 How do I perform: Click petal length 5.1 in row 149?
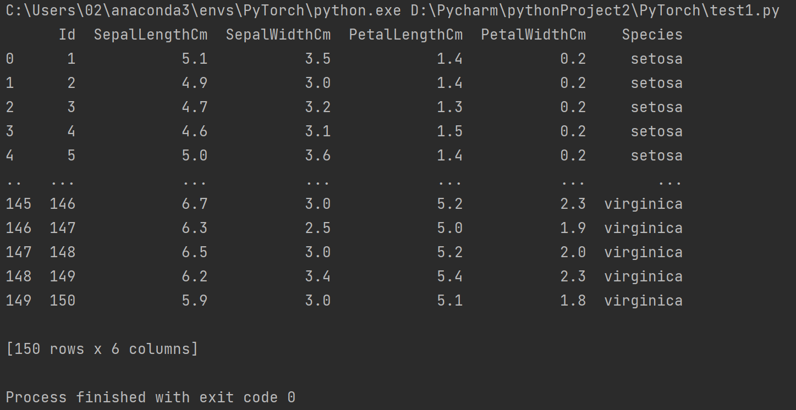point(450,301)
